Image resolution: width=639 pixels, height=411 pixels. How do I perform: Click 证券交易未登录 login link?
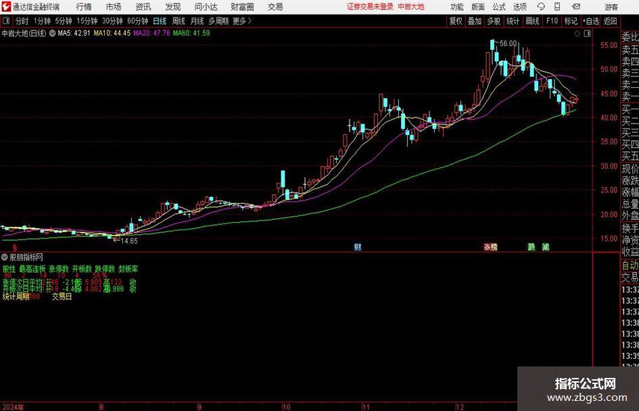[370, 7]
